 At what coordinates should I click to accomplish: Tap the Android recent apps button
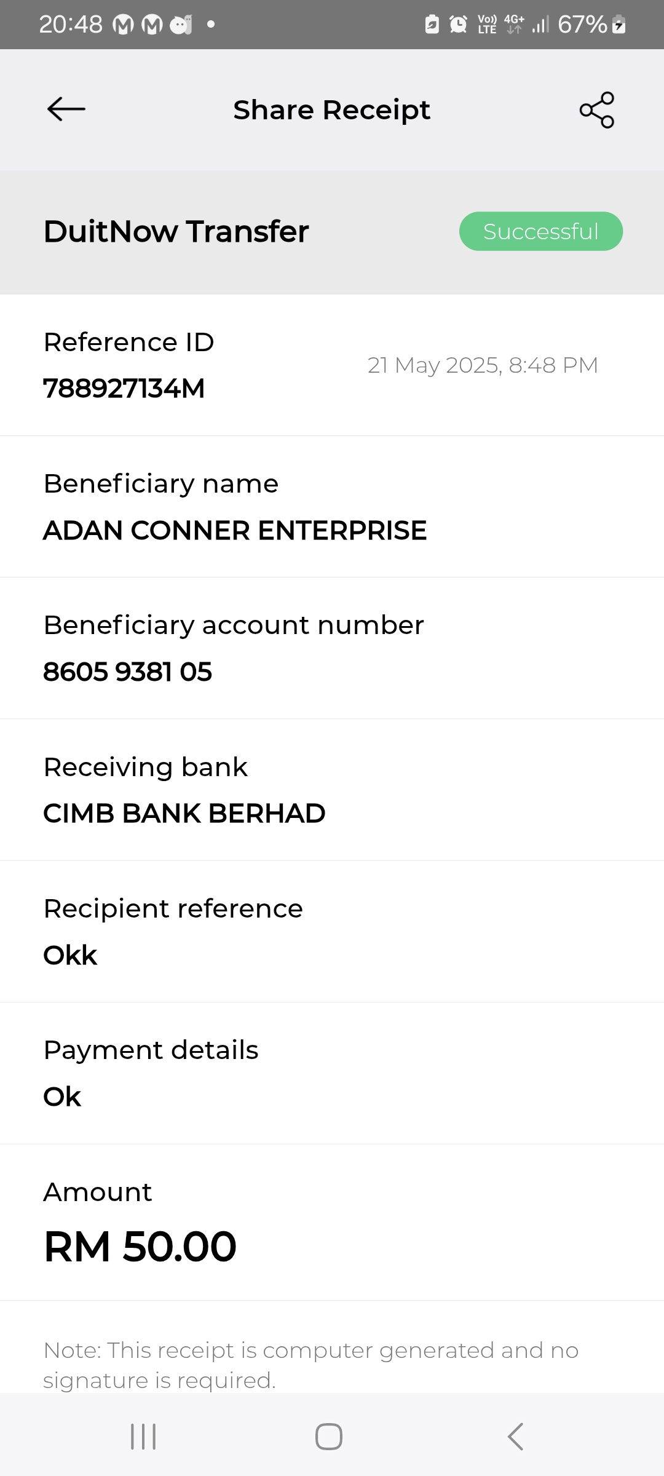143,1437
